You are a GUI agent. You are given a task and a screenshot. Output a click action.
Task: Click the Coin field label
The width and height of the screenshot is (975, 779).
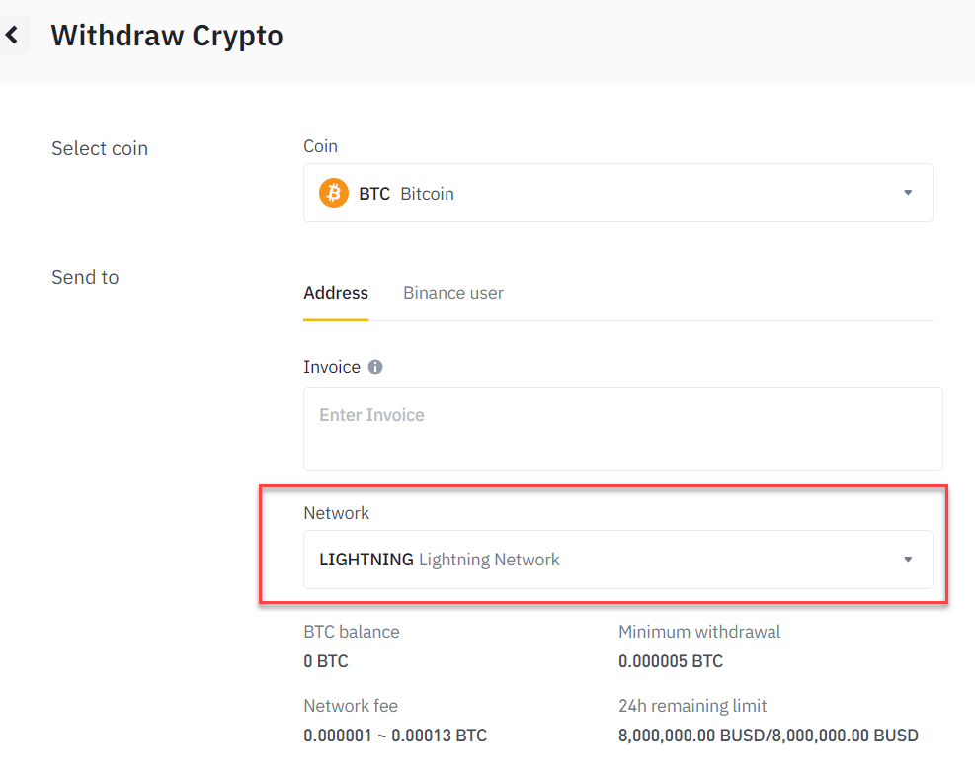320,146
